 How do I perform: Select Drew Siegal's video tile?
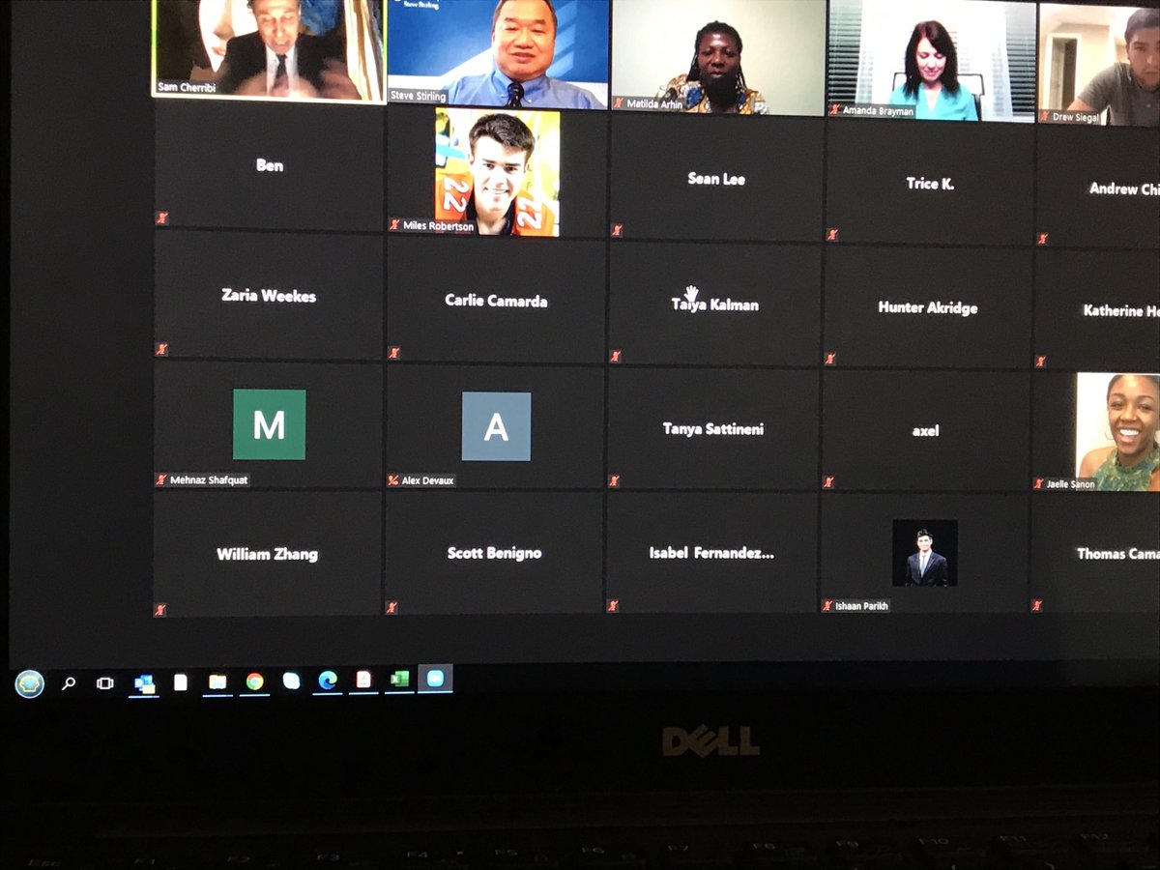point(1100,63)
